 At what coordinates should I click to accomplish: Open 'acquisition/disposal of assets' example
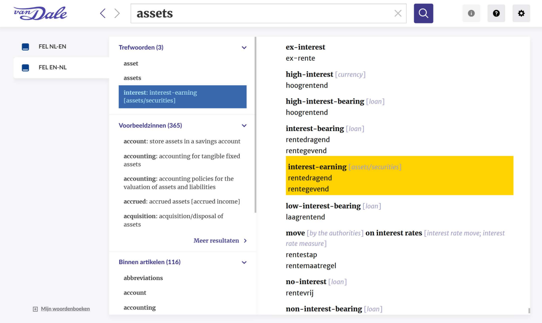click(173, 220)
